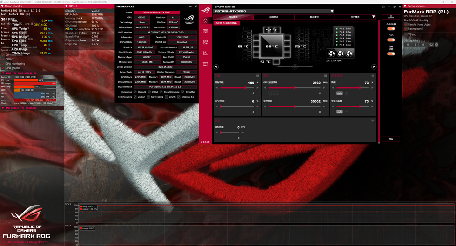The image size is (456, 246).
Task: Decrease GPU boost clock 2760 MHz left arrow
Action: pos(265,88)
